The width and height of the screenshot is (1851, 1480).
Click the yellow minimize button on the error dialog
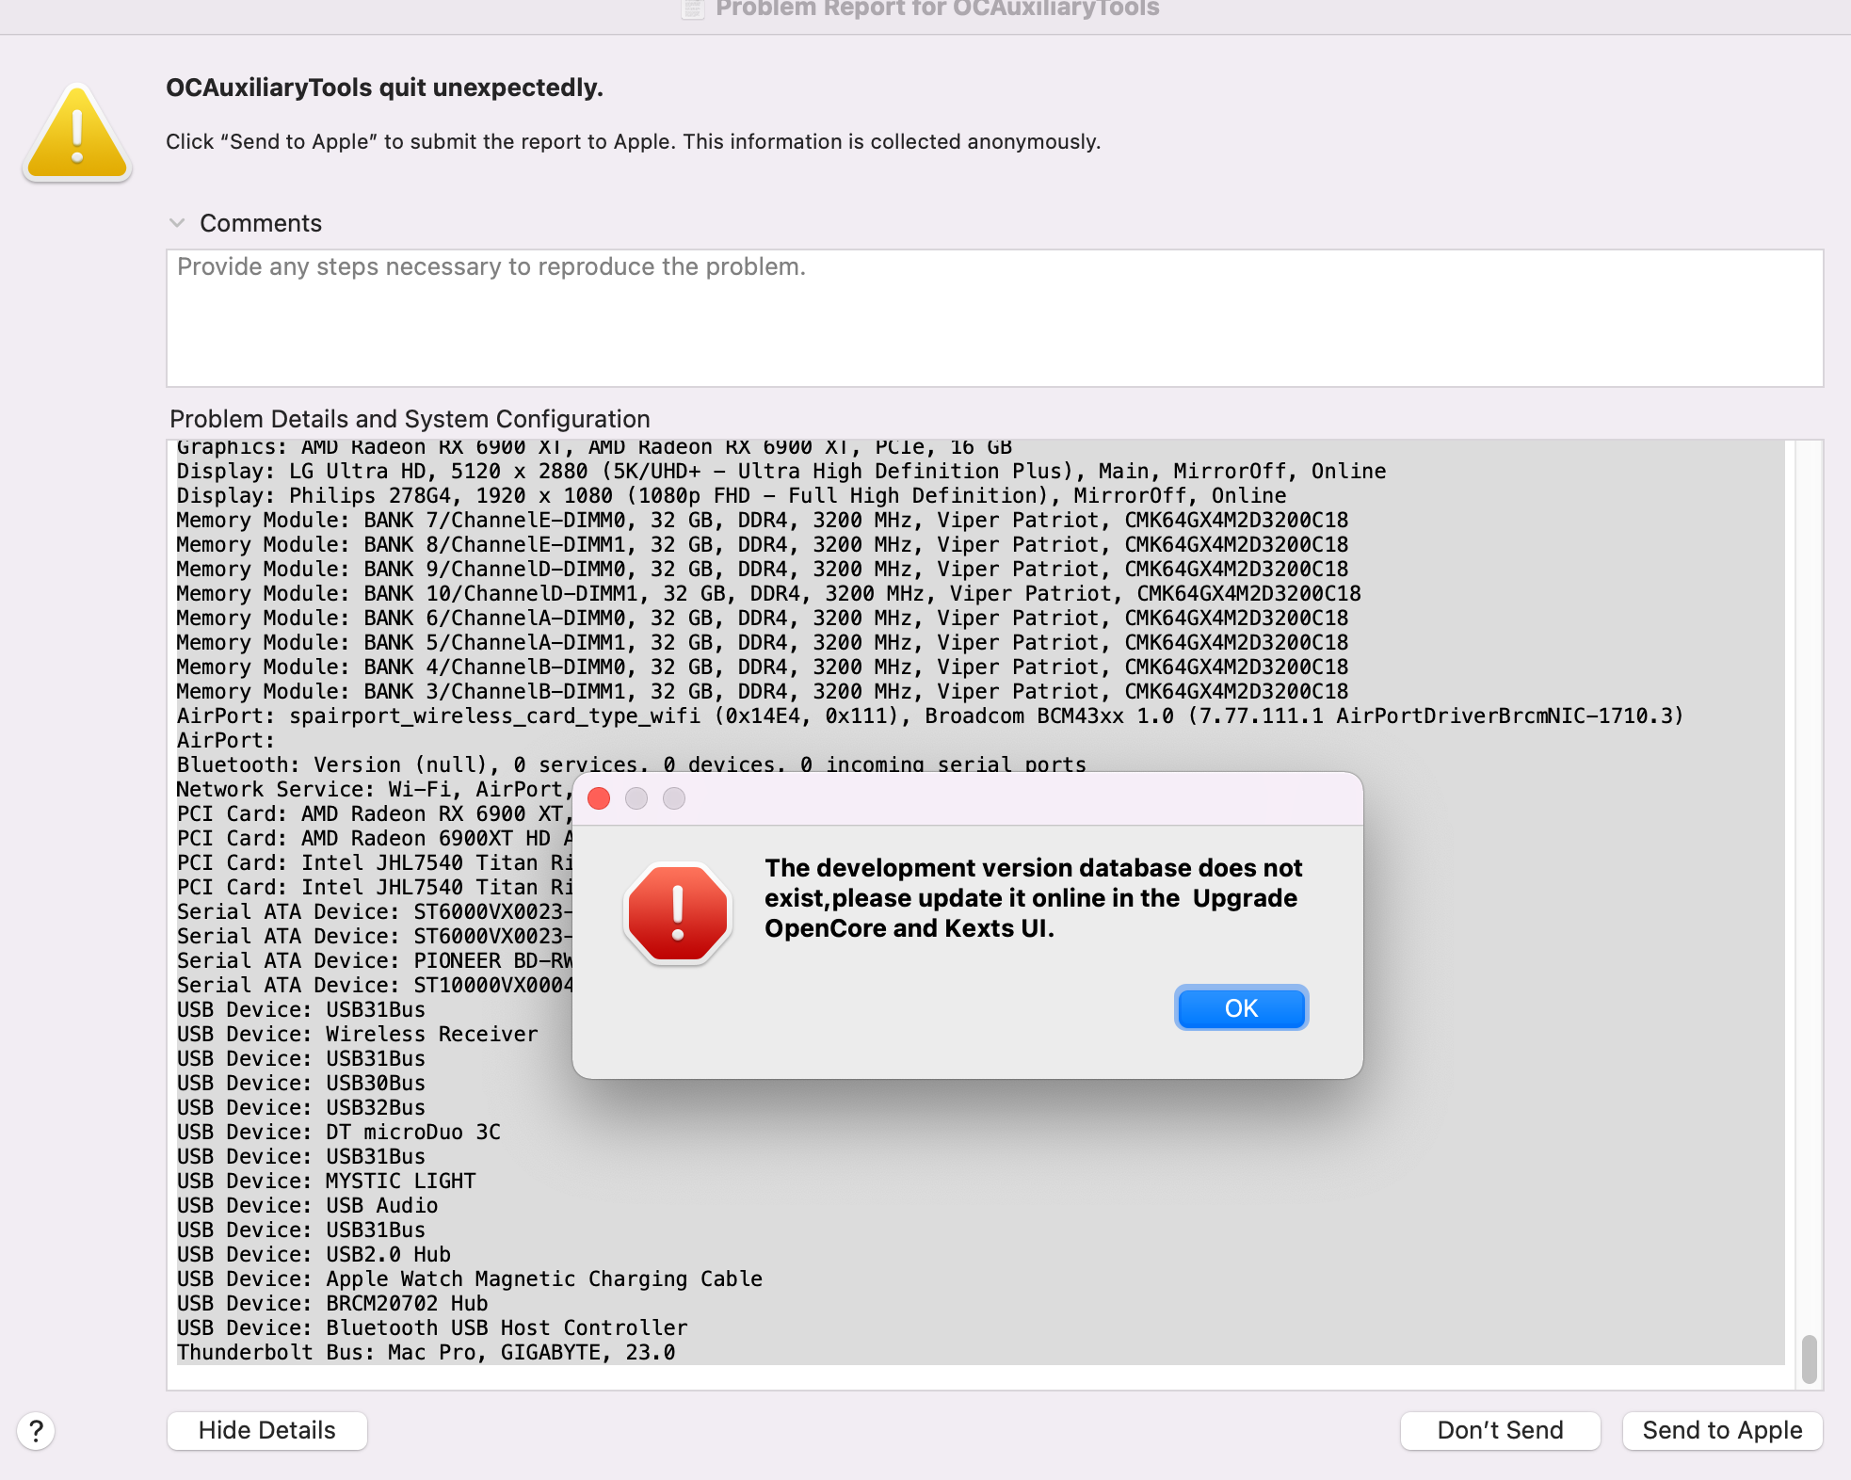click(637, 798)
